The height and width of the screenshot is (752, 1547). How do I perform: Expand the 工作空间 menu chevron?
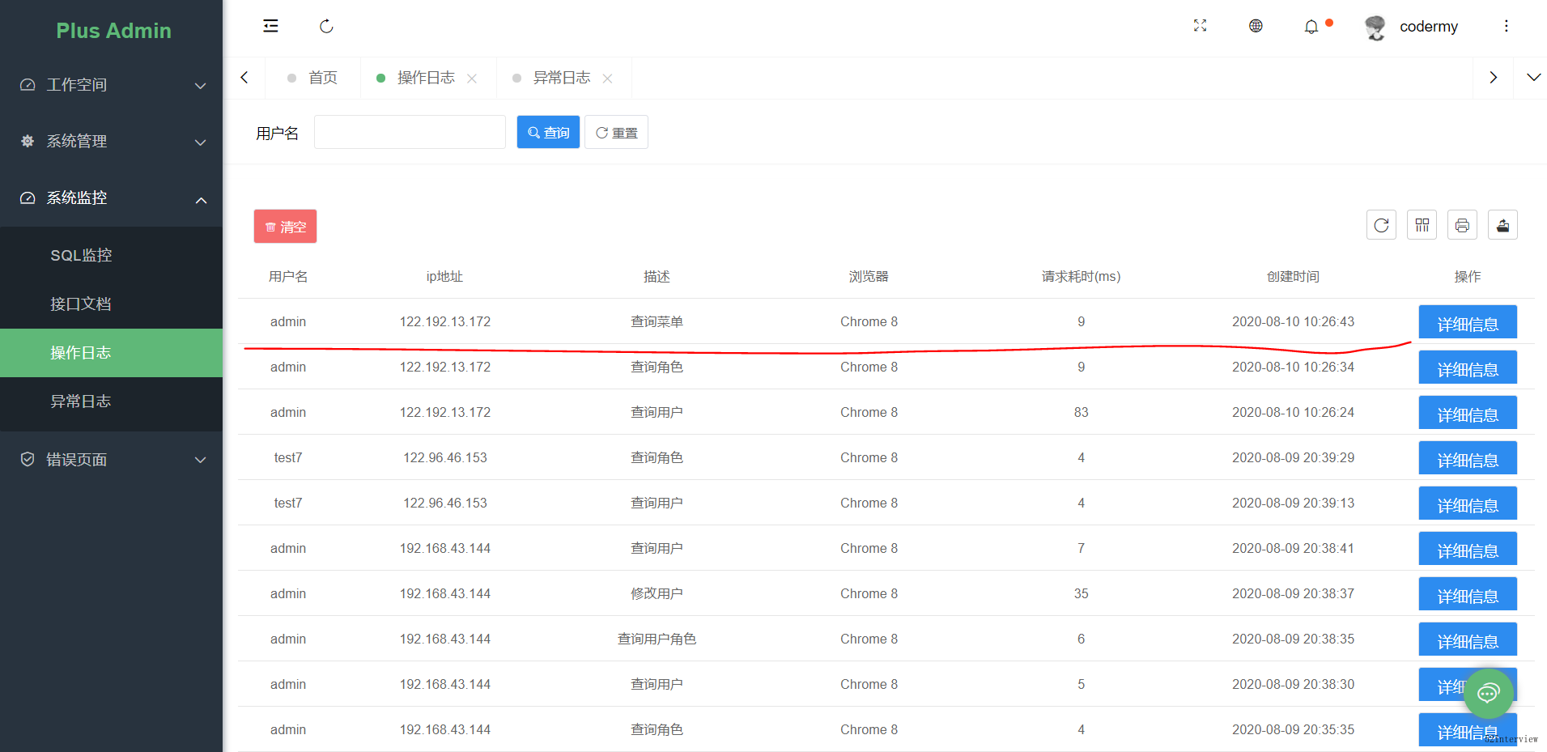(201, 86)
